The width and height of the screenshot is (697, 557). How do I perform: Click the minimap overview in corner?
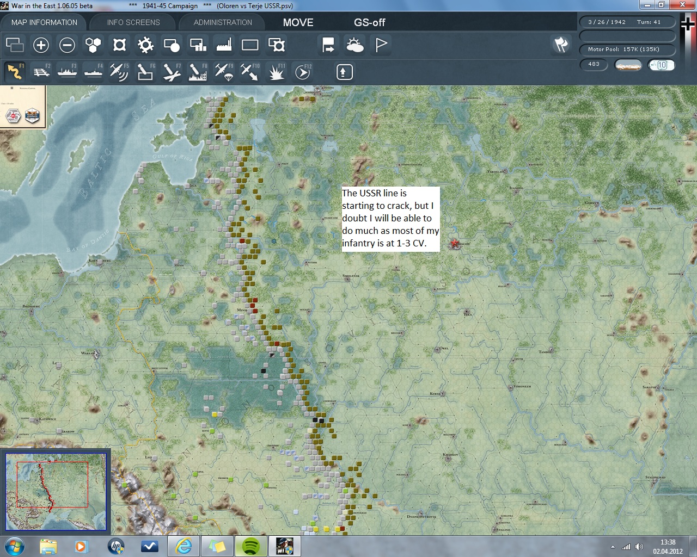(56, 491)
